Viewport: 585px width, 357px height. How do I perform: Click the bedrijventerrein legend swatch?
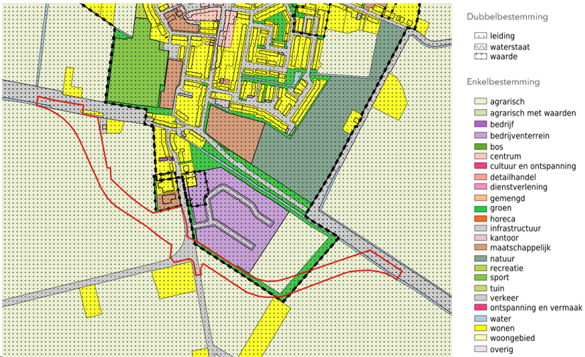point(481,136)
